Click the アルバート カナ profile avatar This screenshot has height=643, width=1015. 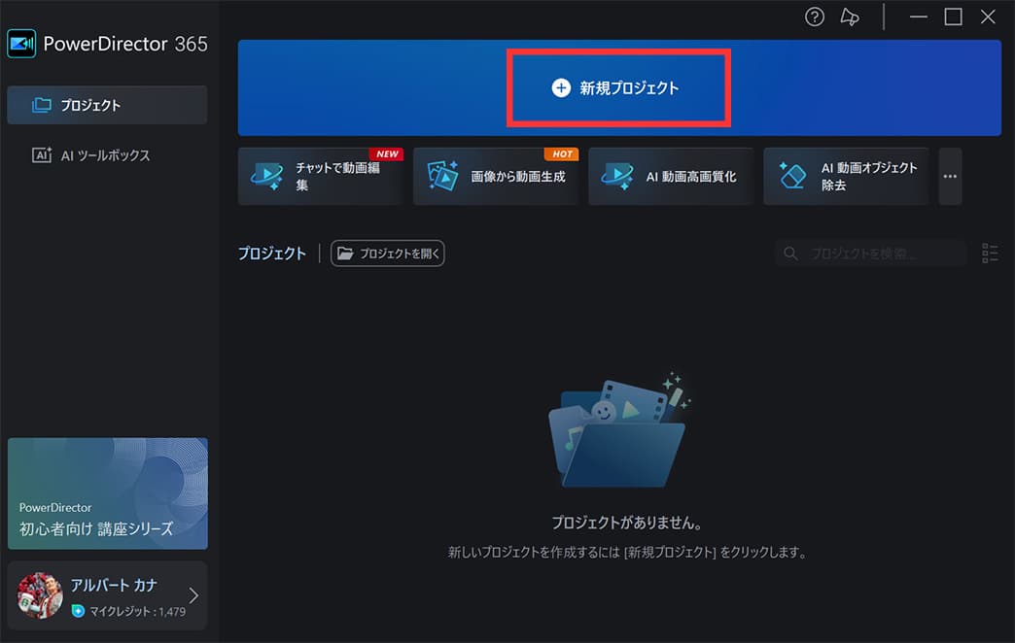(40, 595)
